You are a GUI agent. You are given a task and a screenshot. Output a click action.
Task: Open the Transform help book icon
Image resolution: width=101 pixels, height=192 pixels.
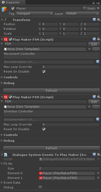point(94,20)
